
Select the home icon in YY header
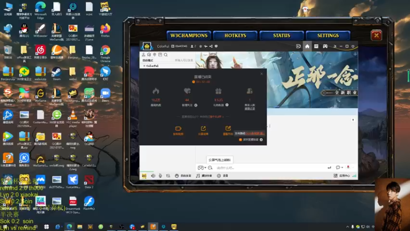coord(307,46)
